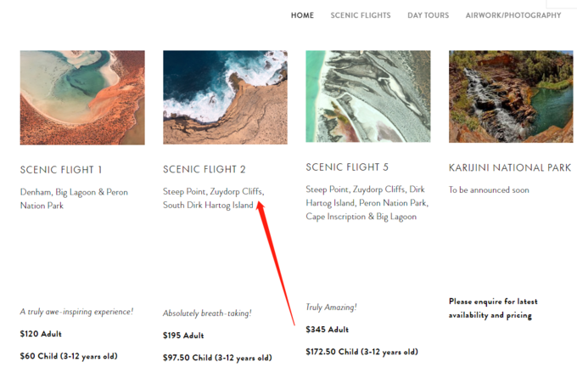This screenshot has height=373, width=577.
Task: Click the Cape Inscription & Big Lagoon description
Action: click(x=361, y=216)
